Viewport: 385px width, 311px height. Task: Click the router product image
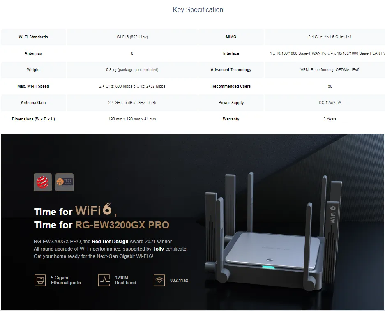point(273,232)
